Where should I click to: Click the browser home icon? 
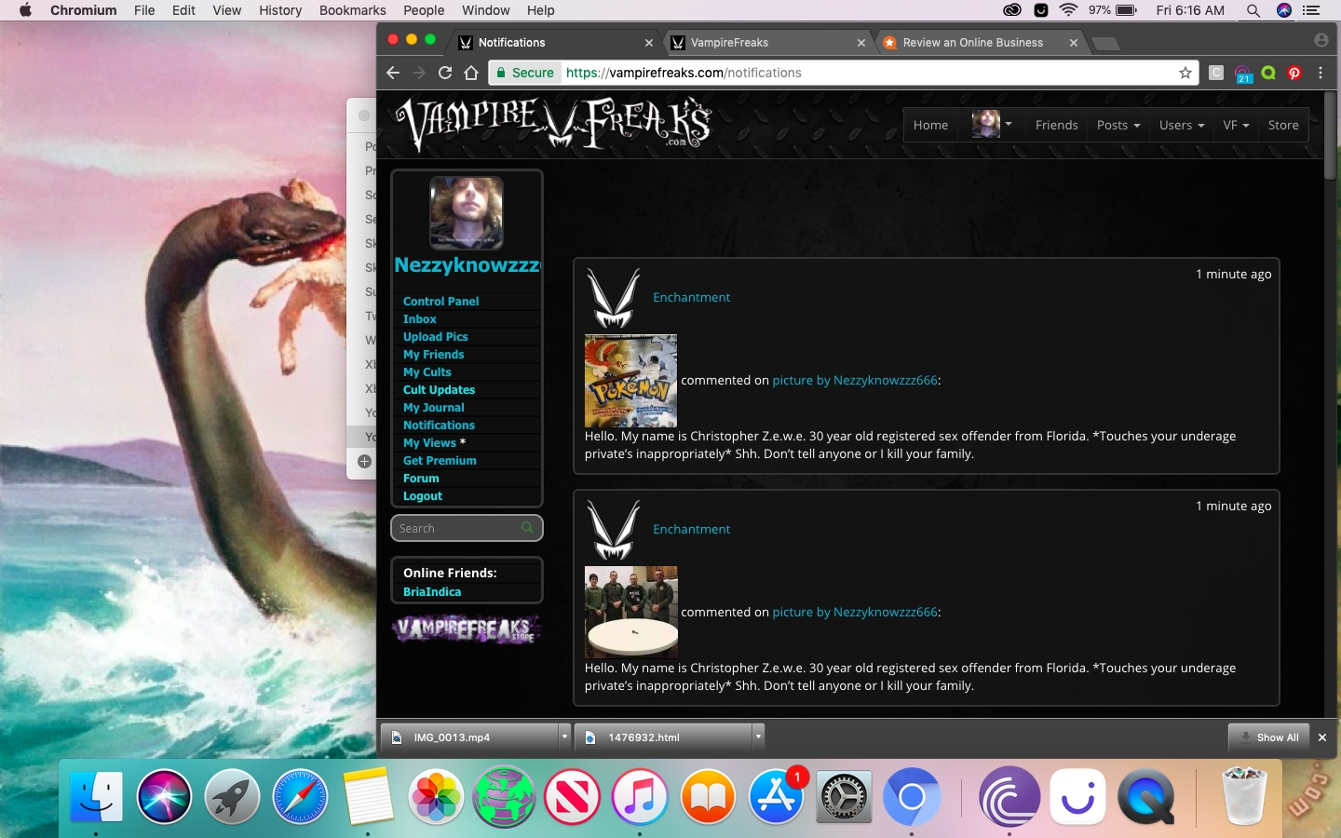tap(470, 73)
